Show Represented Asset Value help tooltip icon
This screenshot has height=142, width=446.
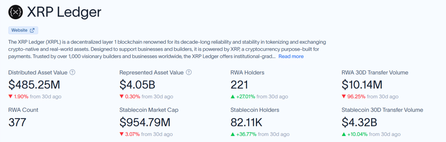189,72
